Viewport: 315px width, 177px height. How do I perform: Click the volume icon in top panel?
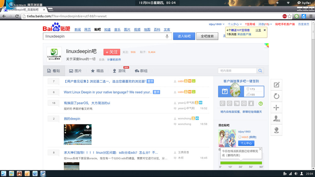click(x=278, y=3)
